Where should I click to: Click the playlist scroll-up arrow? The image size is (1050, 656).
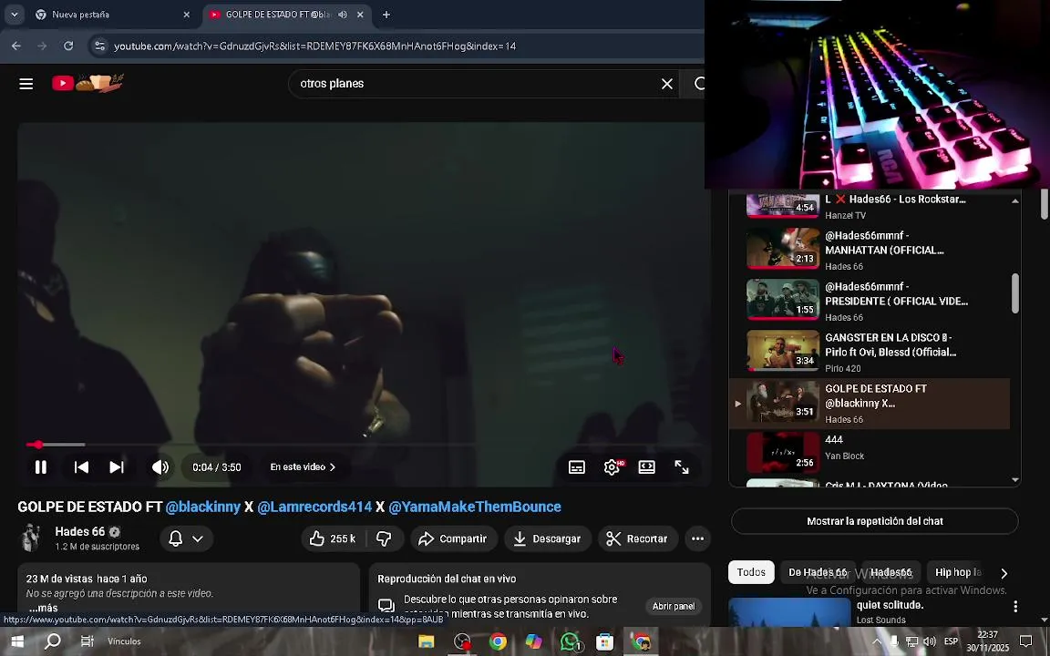pos(1015,200)
